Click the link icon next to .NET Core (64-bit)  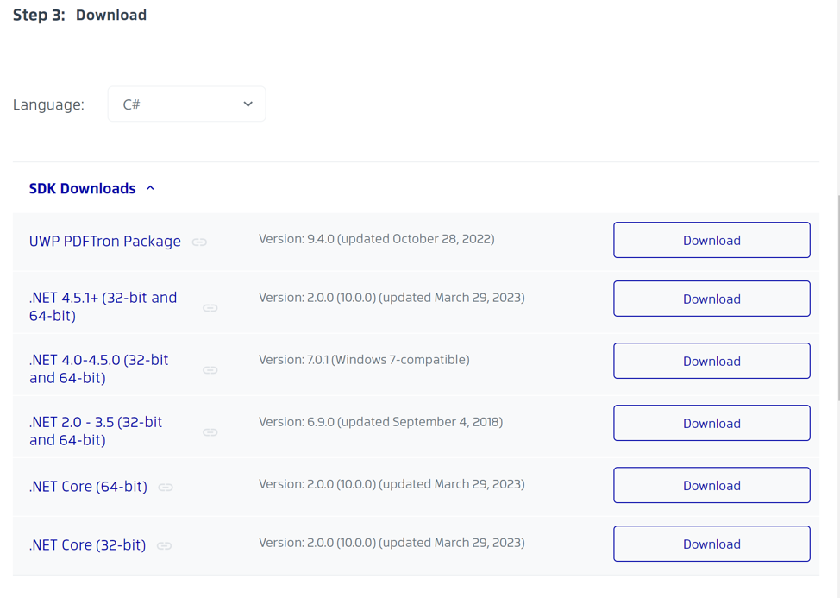(x=165, y=488)
